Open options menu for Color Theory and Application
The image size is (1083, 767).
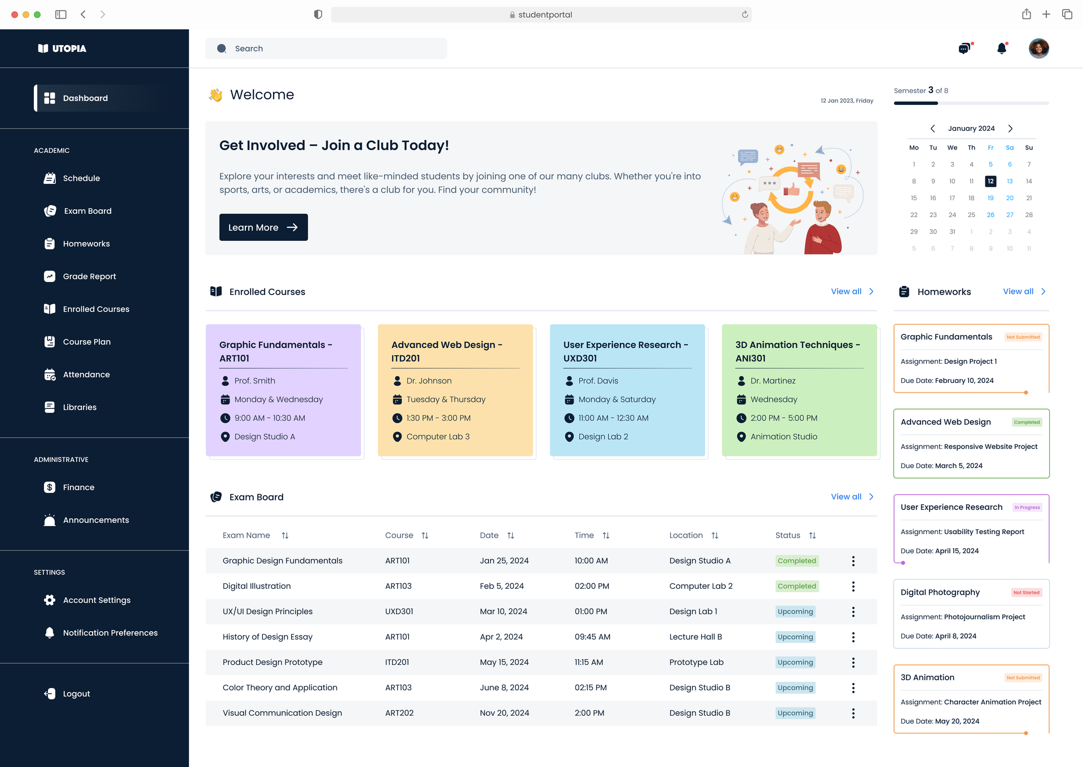click(x=853, y=688)
